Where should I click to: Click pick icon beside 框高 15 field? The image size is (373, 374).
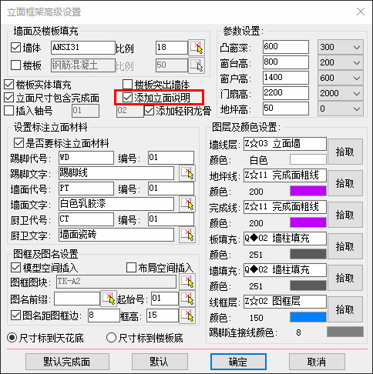(x=187, y=316)
